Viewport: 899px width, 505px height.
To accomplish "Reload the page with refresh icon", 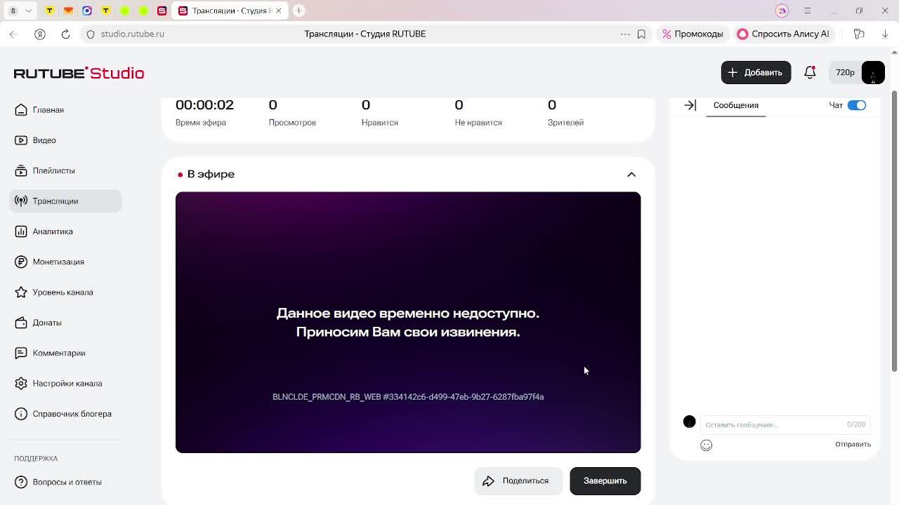I will (x=65, y=34).
